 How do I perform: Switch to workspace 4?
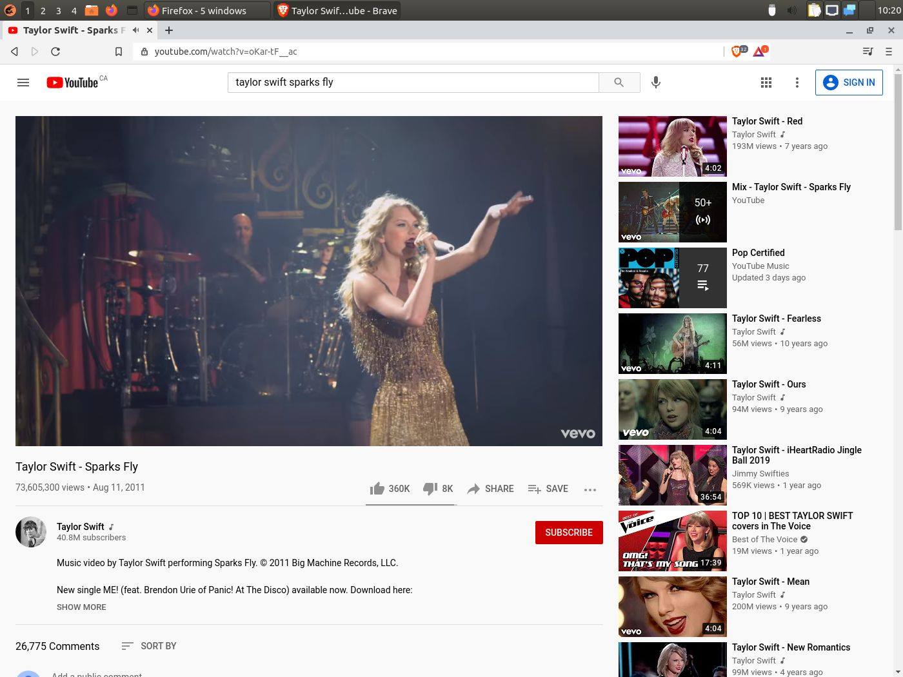tap(74, 10)
